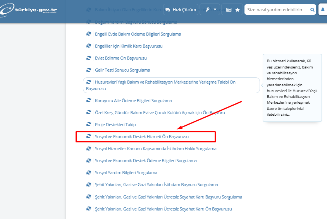327x219 pixels.
Task: Open Huzurevleri Yaşlı Bakım yerleşme talebi link
Action: pos(165,82)
